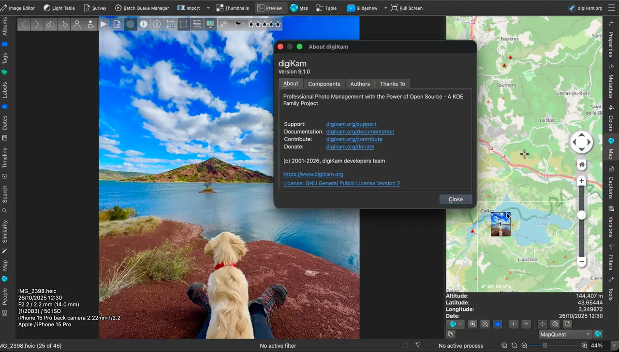Select the photo thumbnail on the map
The height and width of the screenshot is (352, 619).
click(x=501, y=224)
